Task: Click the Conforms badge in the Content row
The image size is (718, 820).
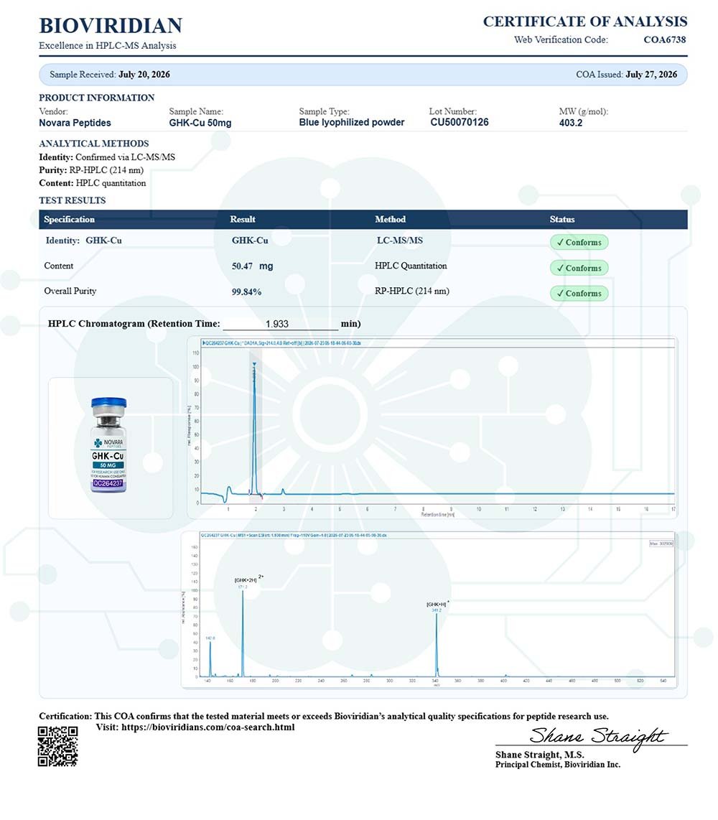Action: 579,268
